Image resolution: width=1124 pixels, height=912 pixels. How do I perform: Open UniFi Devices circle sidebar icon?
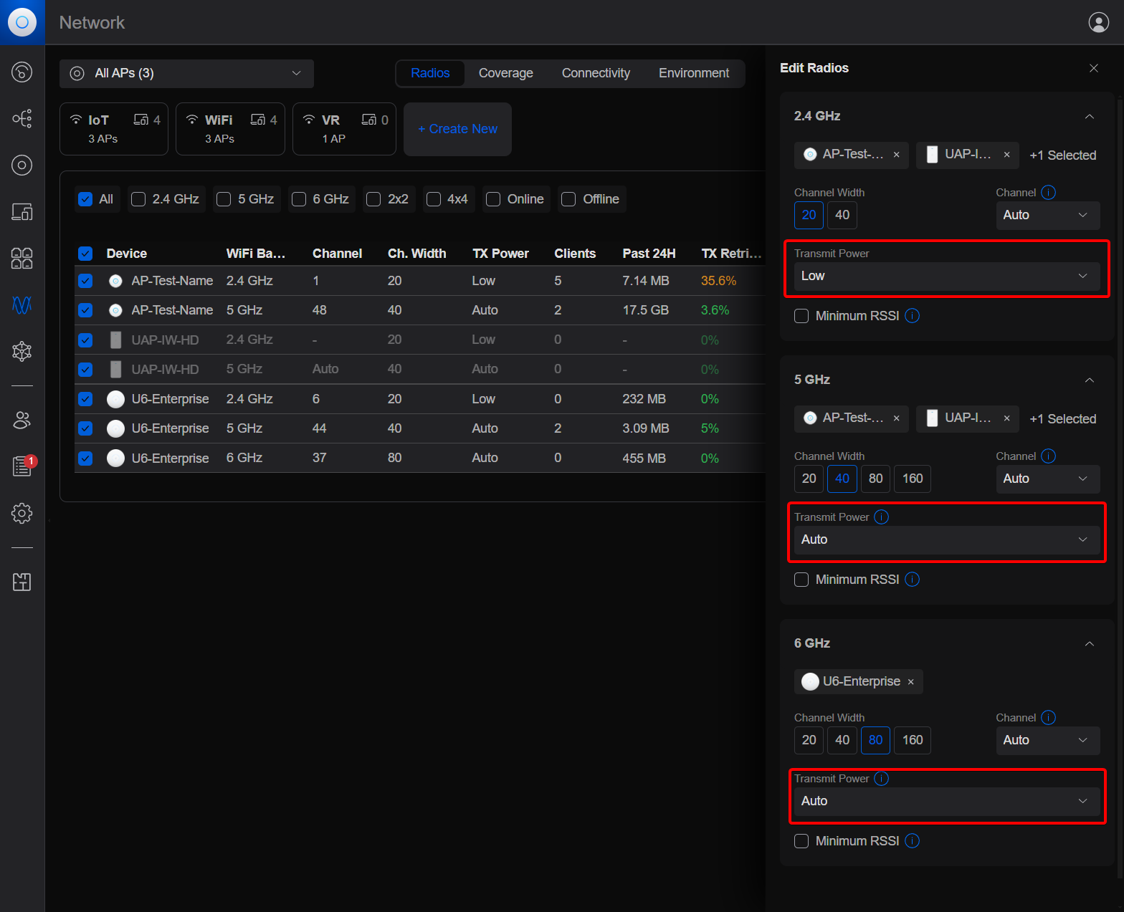click(22, 165)
